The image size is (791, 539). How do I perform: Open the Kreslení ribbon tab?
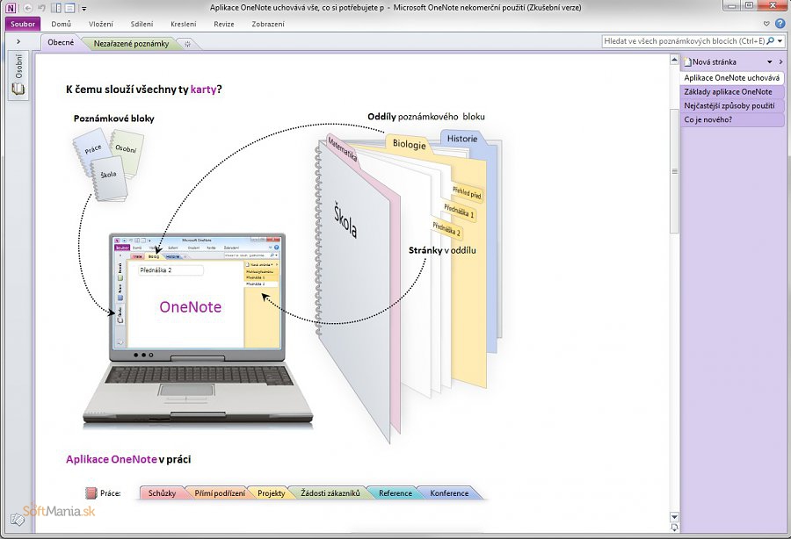point(183,24)
